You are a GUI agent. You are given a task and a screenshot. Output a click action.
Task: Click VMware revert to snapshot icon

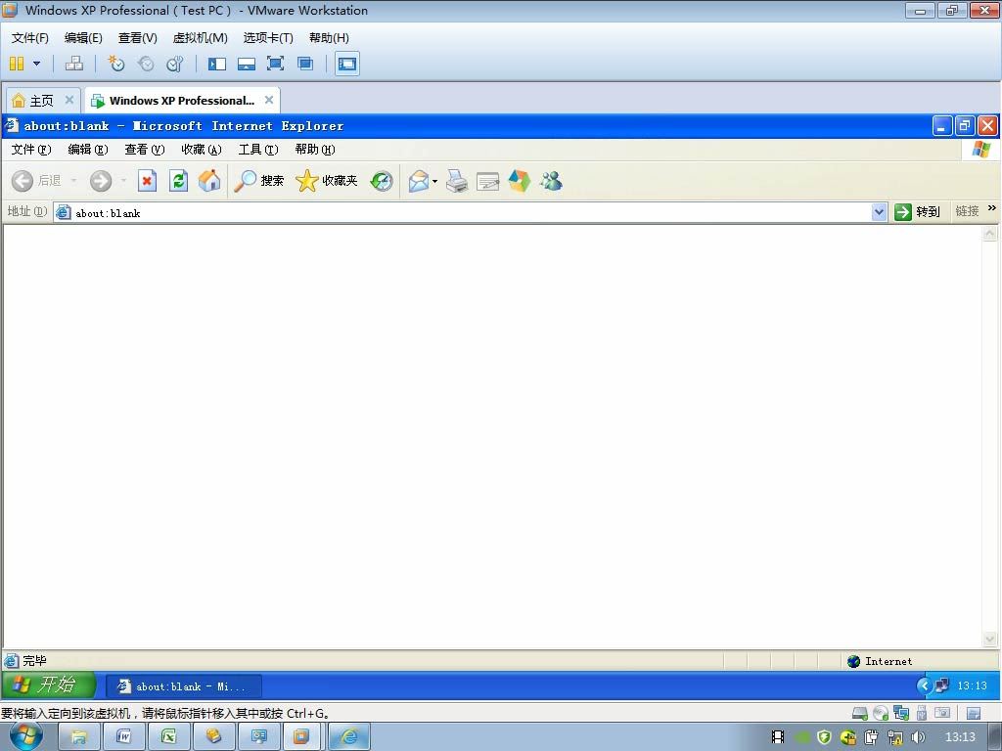click(x=146, y=64)
